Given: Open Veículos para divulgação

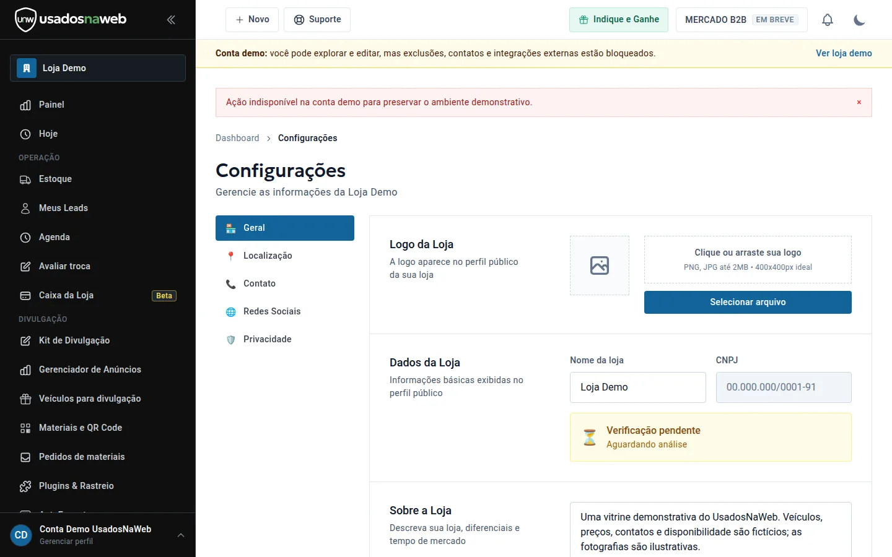Looking at the screenshot, I should click(98, 399).
